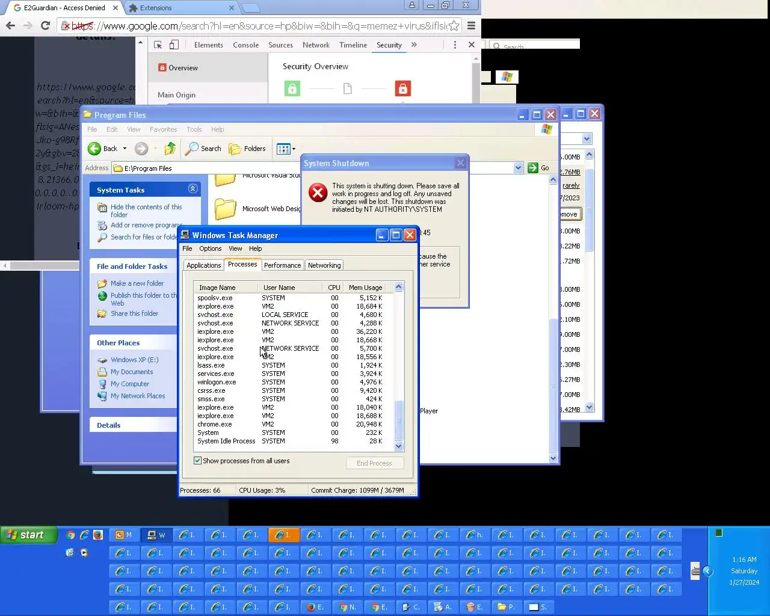This screenshot has width=770, height=616.
Task: Click the green Back button in Program Files
Action: pos(103,149)
